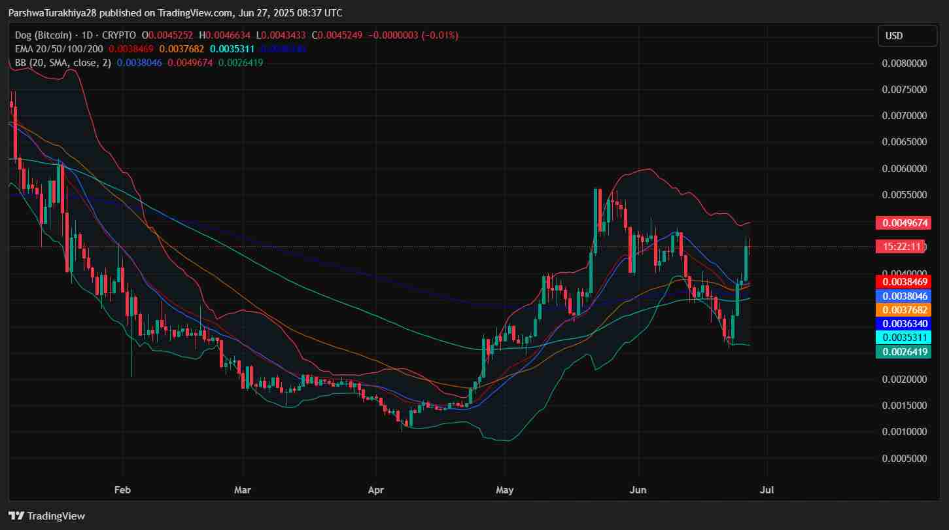Click the 0.0080000 price scale label

point(906,62)
